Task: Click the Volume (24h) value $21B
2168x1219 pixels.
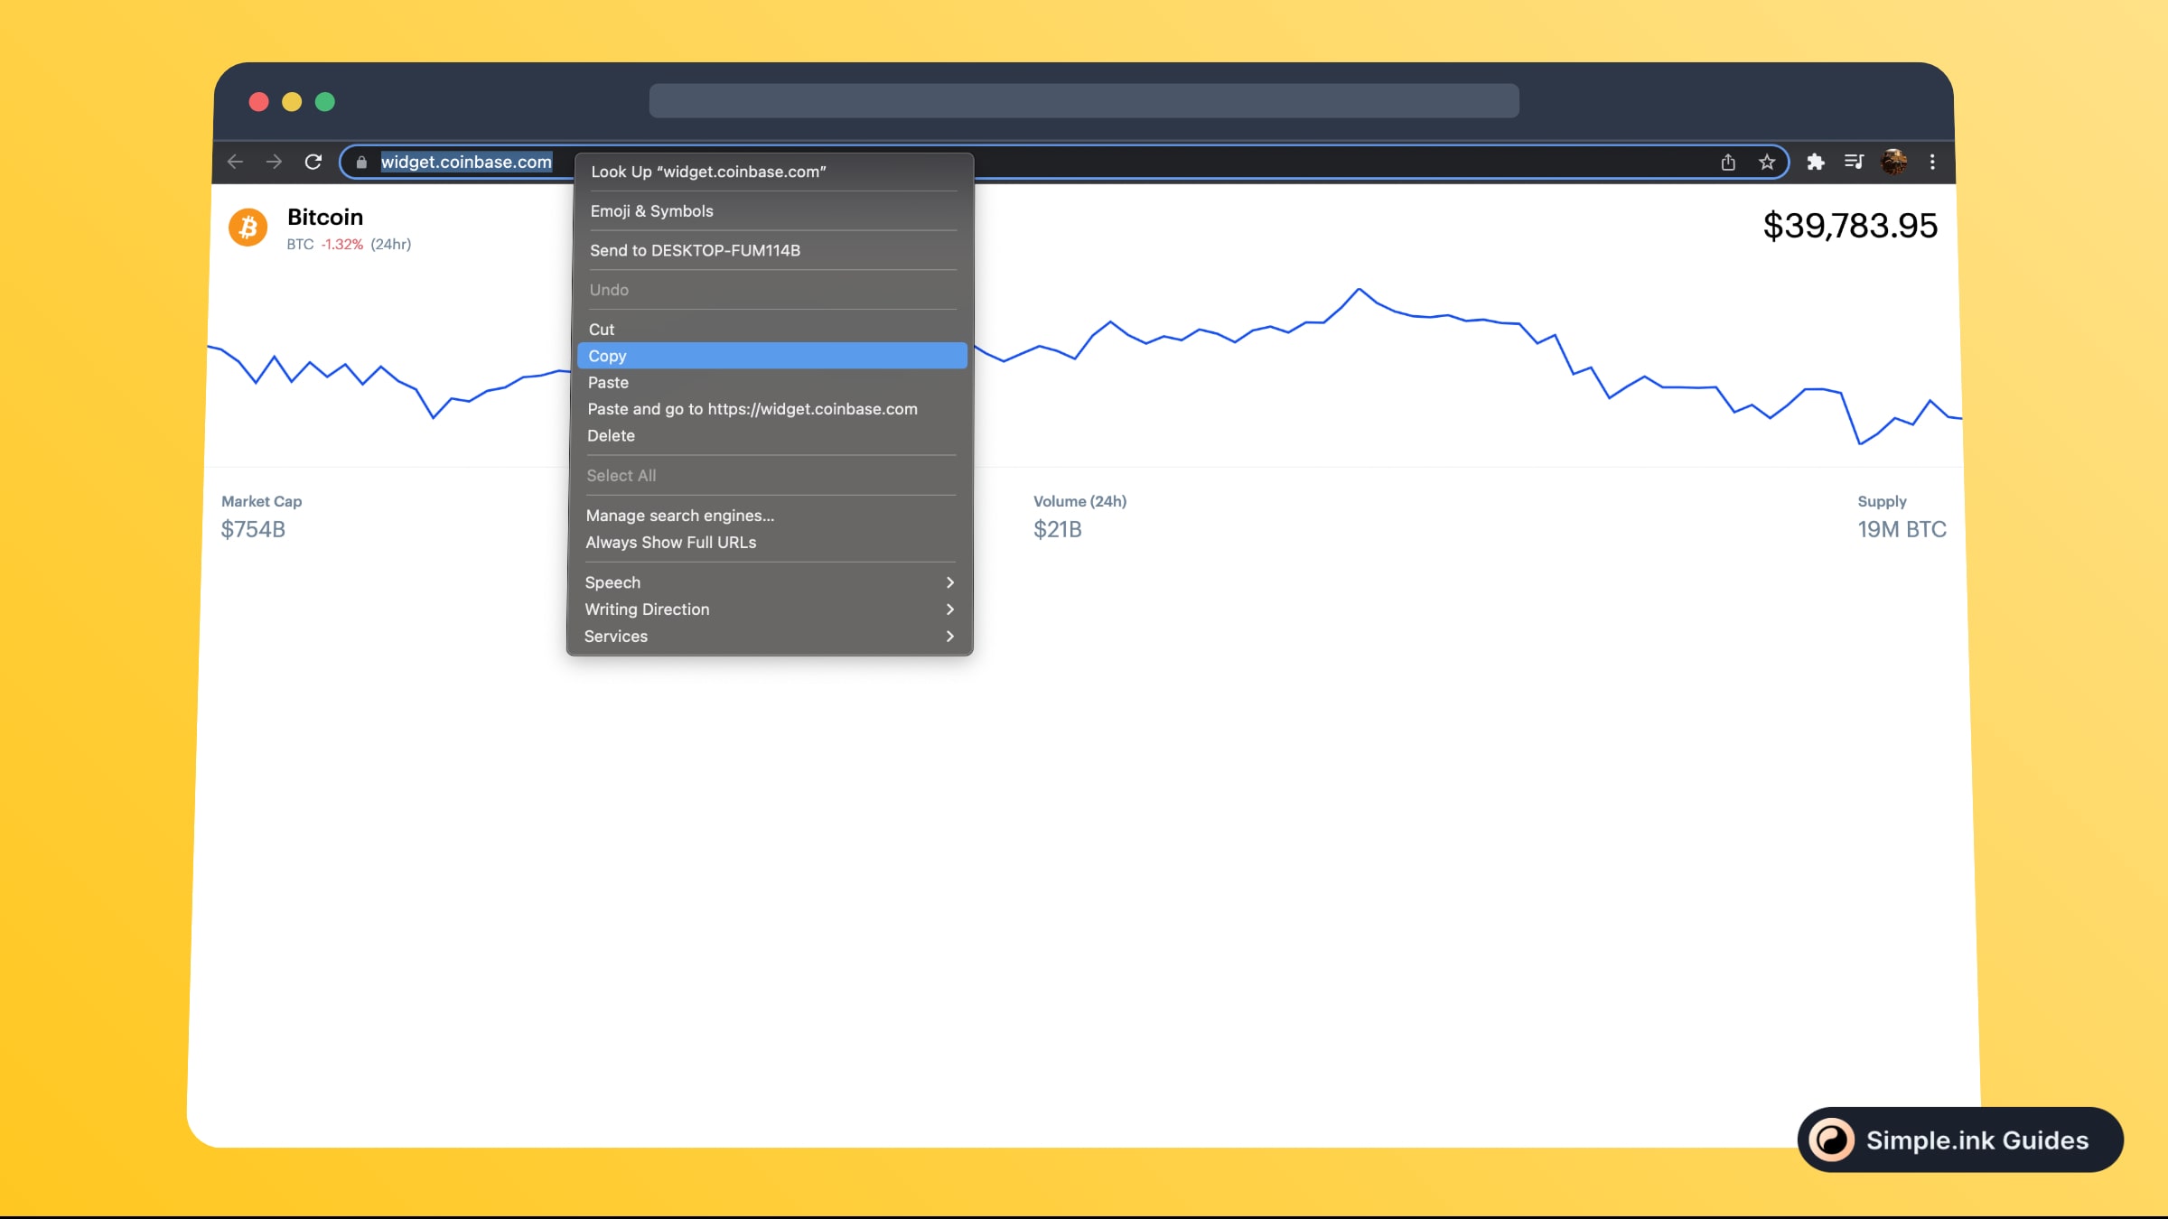Action: 1058,529
